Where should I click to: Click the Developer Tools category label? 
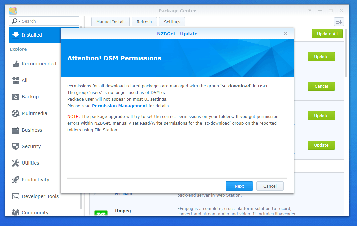tap(40, 196)
